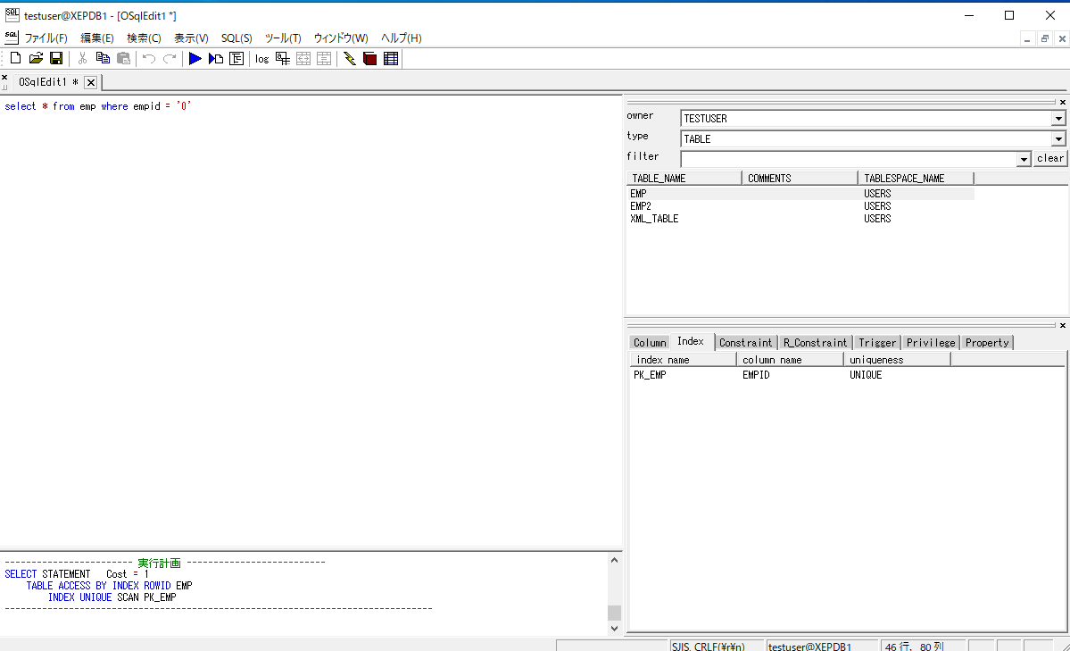This screenshot has width=1070, height=651.
Task: Switch to the Column tab
Action: click(650, 343)
